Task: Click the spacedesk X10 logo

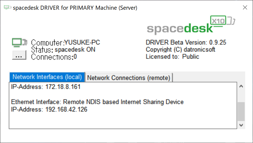Action: coord(191,25)
